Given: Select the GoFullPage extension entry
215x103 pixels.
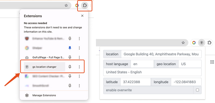Looking at the screenshot, I should (44, 57).
